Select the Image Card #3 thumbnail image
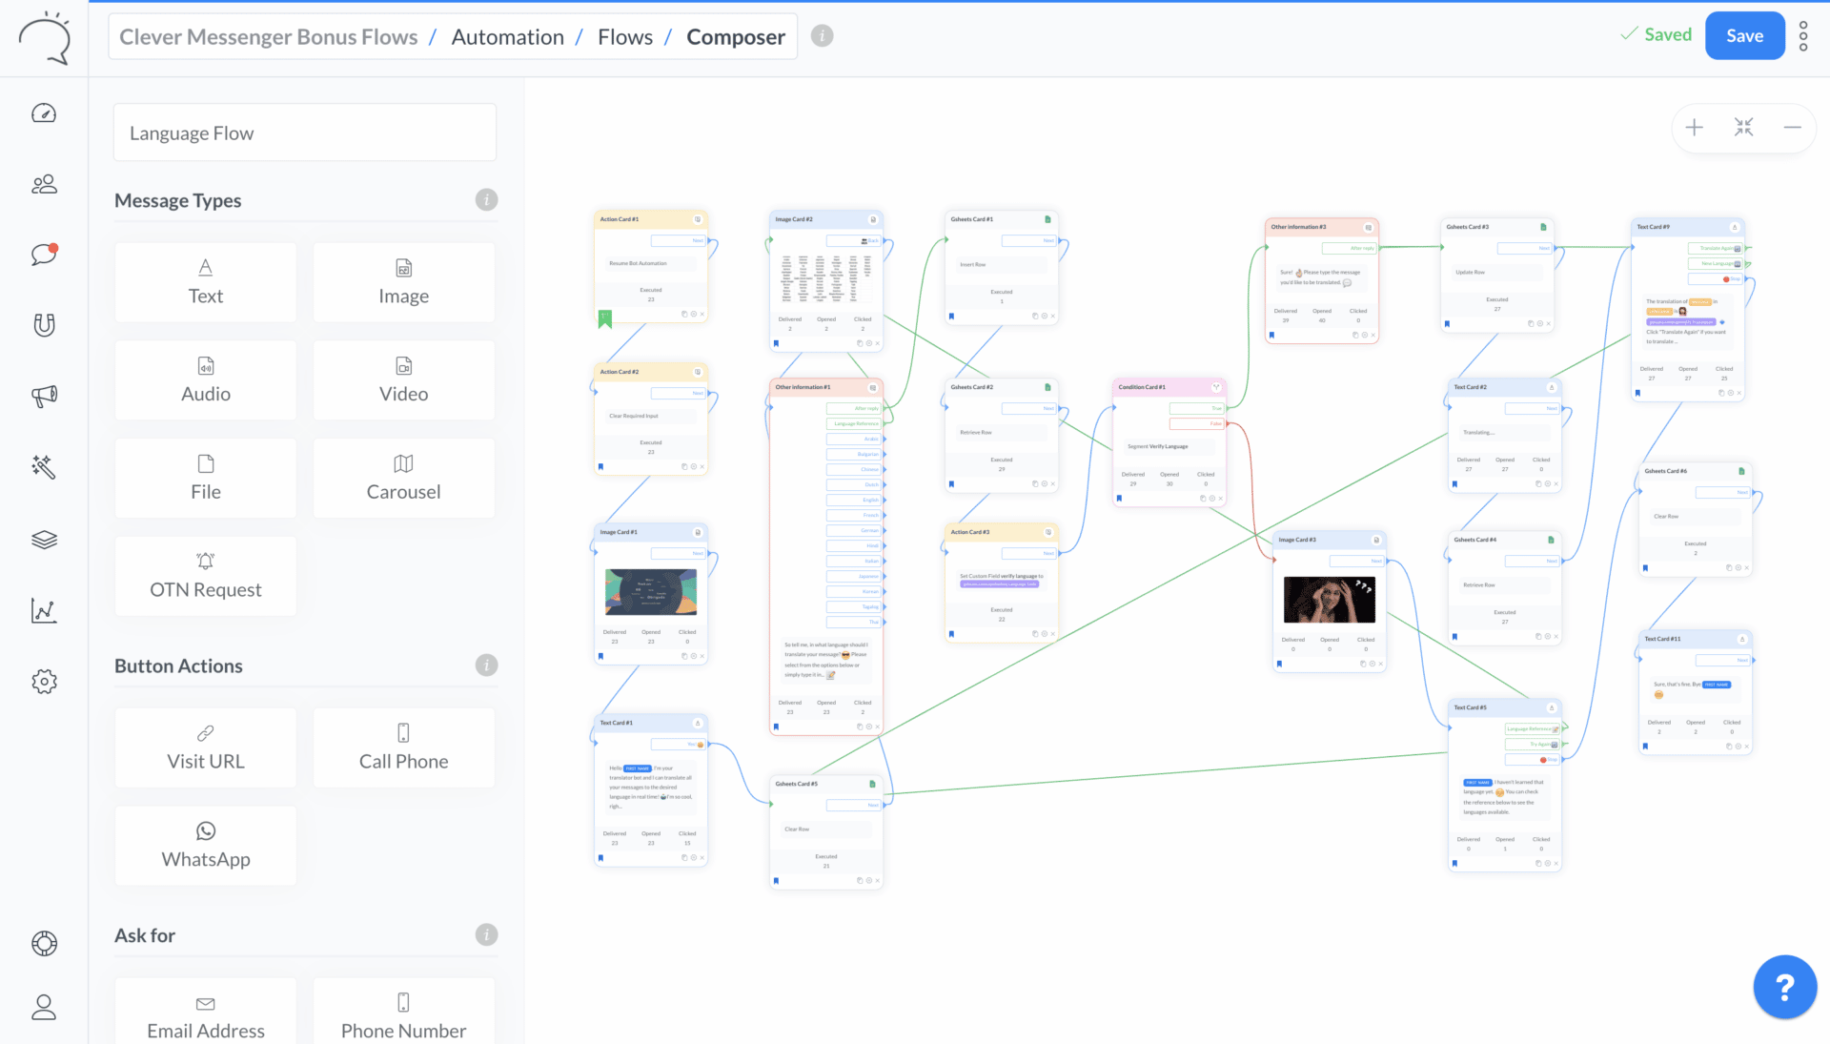Image resolution: width=1830 pixels, height=1044 pixels. pyautogui.click(x=1329, y=600)
